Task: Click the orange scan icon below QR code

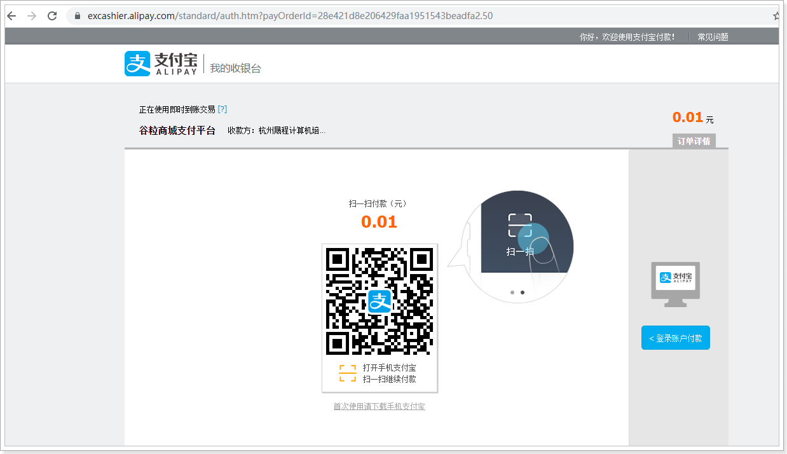Action: tap(347, 373)
